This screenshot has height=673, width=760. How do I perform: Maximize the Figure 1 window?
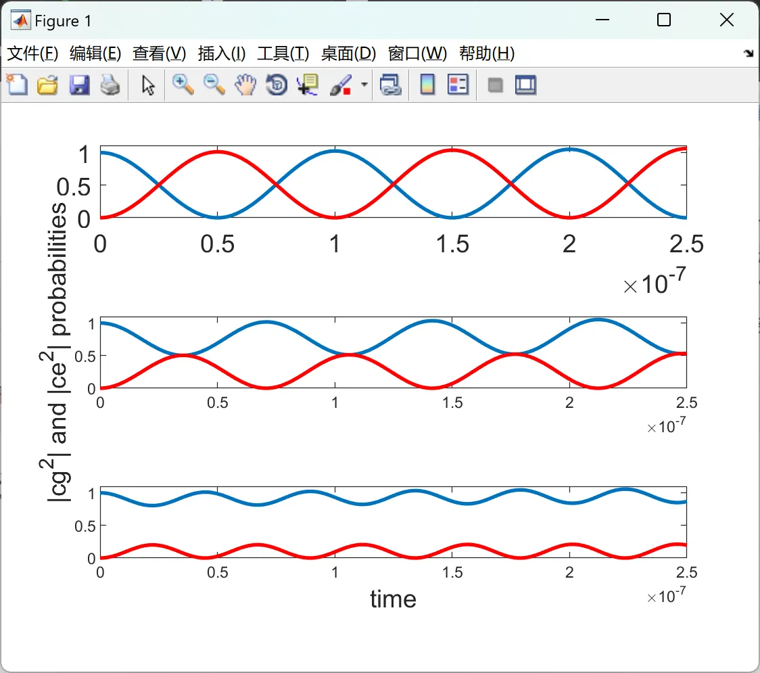click(663, 20)
